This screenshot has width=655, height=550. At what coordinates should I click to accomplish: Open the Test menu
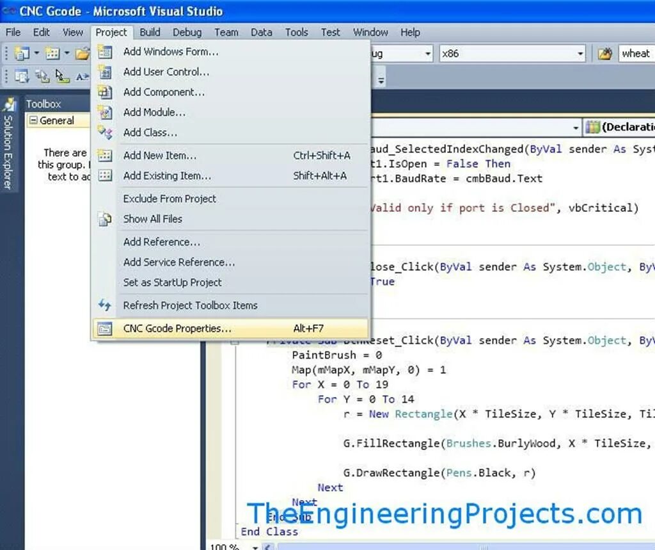pyautogui.click(x=331, y=32)
